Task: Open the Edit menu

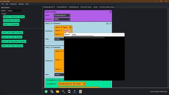Action: 7,4
